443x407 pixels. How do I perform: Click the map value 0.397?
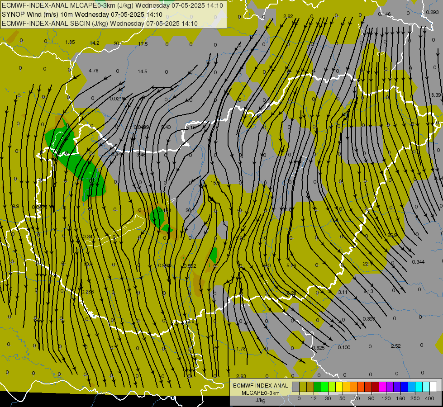(369, 319)
